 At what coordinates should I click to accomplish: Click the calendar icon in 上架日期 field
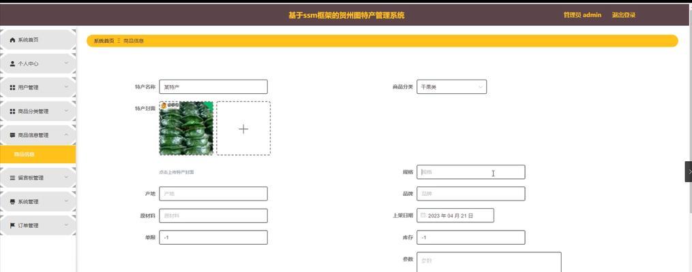tap(423, 216)
